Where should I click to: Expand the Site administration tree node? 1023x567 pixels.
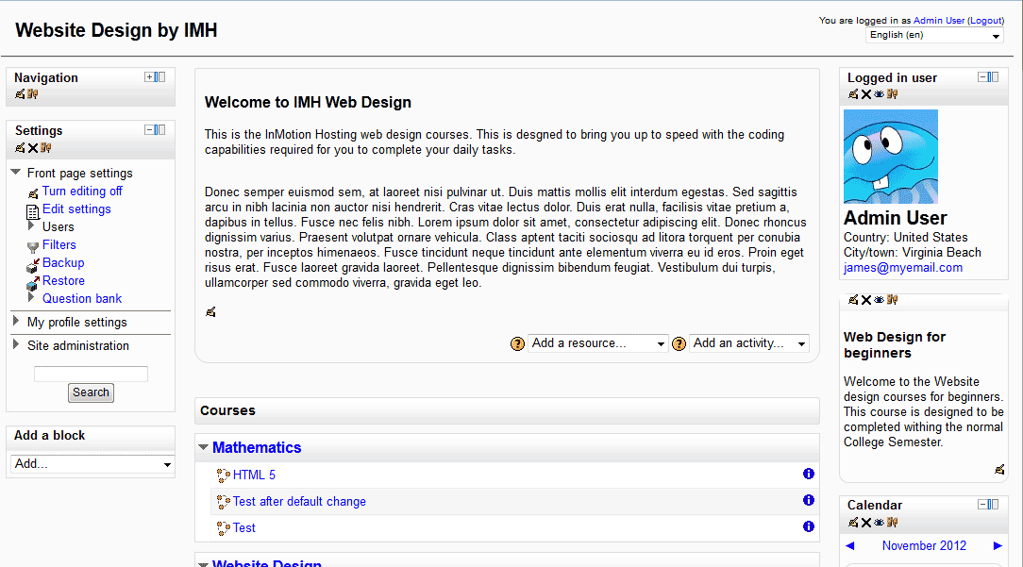(16, 345)
